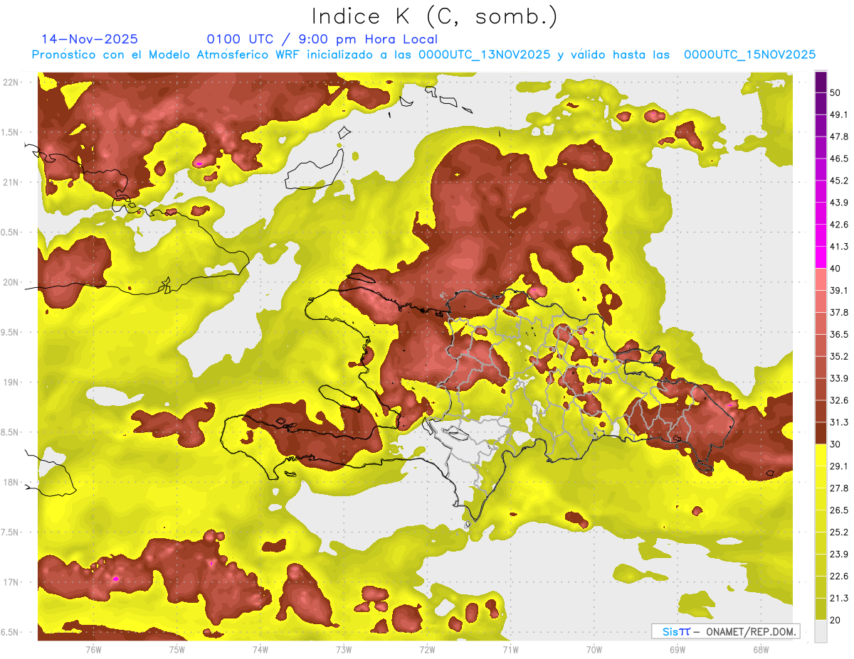Click the colorbar label "46.5"
854x659 pixels.
click(x=839, y=159)
